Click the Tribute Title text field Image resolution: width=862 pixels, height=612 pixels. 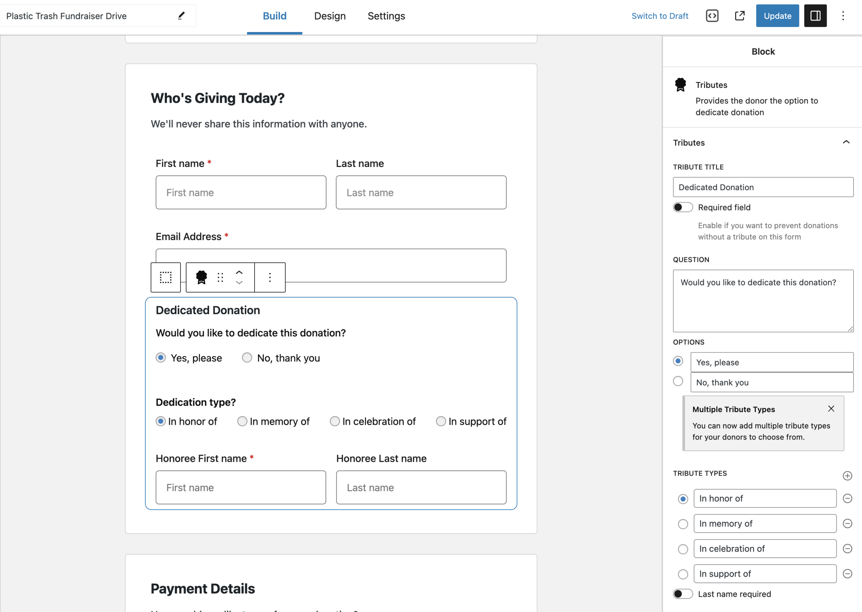(763, 187)
